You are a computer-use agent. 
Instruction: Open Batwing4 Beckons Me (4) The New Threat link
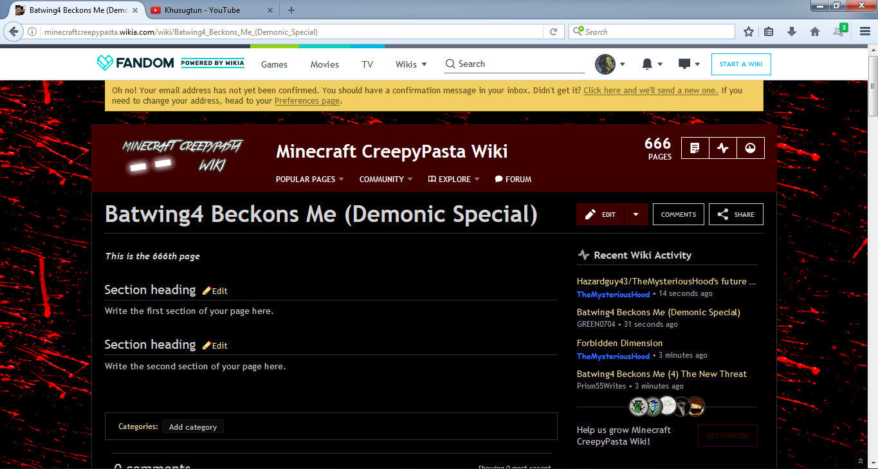[662, 374]
